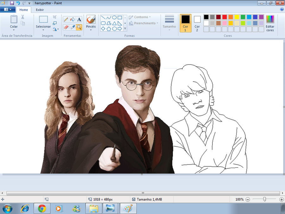
Task: Click the Cut scissors icon
Action: tap(23, 17)
